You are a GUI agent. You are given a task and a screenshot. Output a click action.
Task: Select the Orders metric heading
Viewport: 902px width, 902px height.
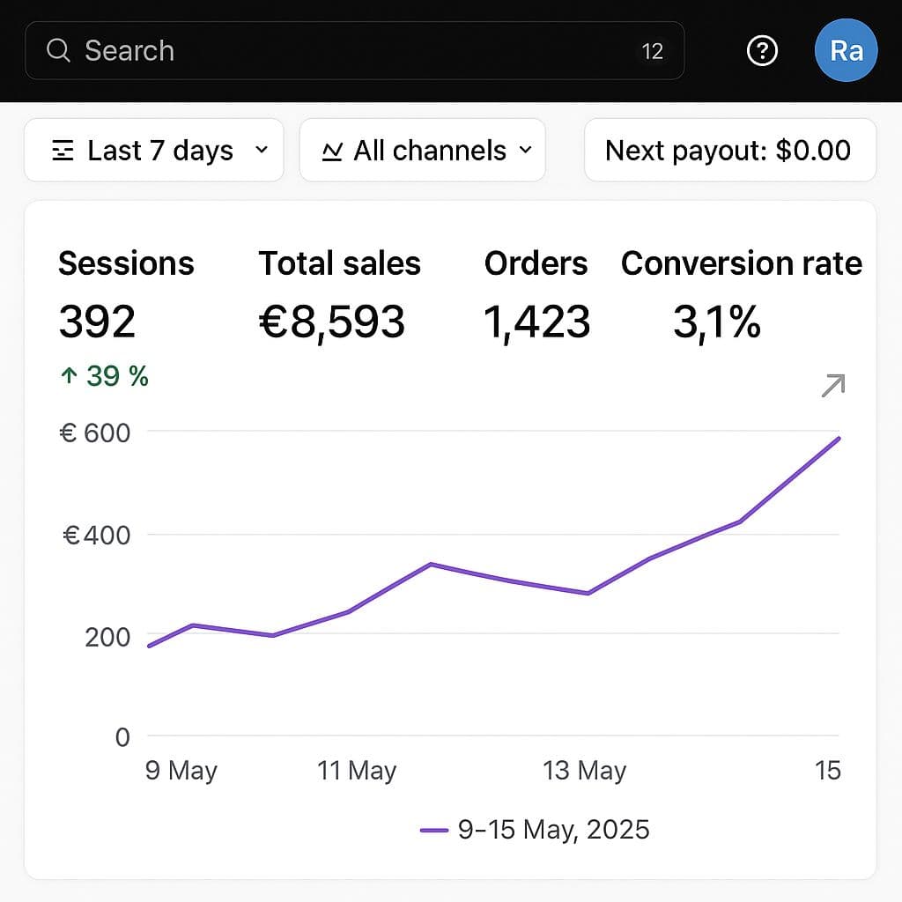pyautogui.click(x=536, y=263)
